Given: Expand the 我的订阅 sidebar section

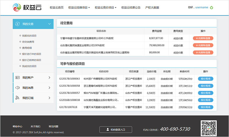Looking at the screenshot, I should pyautogui.click(x=49, y=98).
